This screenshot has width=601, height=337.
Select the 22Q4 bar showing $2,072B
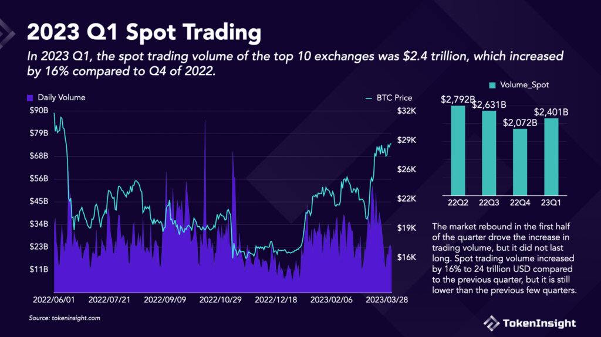pyautogui.click(x=520, y=162)
